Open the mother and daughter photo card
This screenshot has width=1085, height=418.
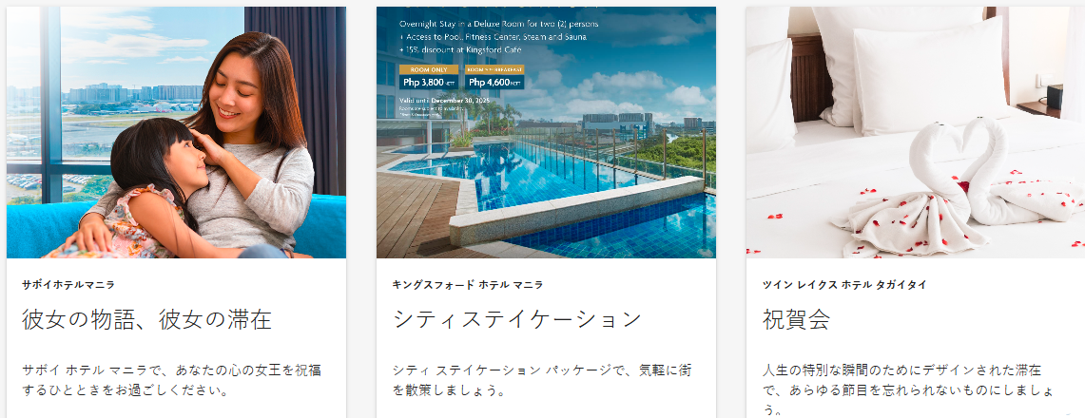pyautogui.click(x=177, y=132)
